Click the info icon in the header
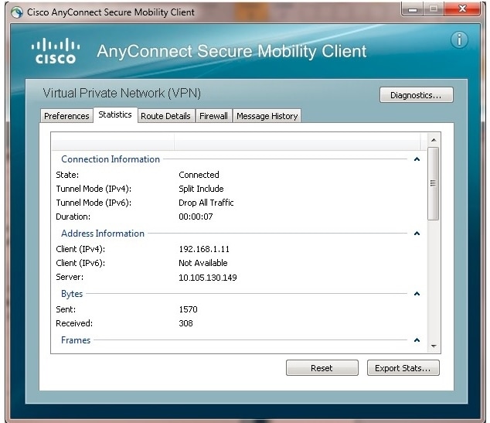490x423 pixels. [459, 40]
